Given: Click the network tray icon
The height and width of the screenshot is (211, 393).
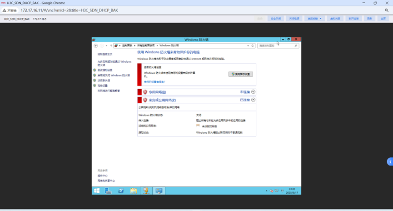Looking at the screenshot, I should (277, 191).
